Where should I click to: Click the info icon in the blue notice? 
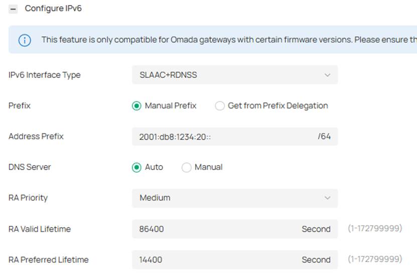[25, 41]
